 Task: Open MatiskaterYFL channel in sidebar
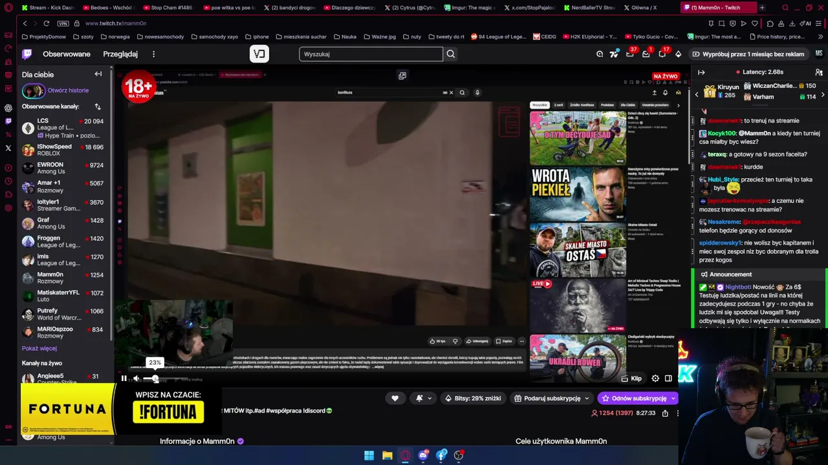[x=63, y=296]
